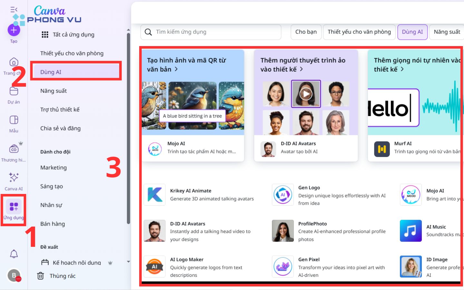Collapse the sidebar with the top-left chevron
The width and height of the screenshot is (464, 290).
tap(13, 10)
